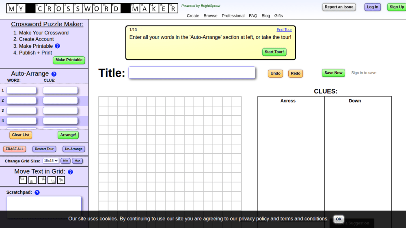This screenshot has height=228, width=406.
Task: Open the Browse menu item
Action: pos(210,16)
